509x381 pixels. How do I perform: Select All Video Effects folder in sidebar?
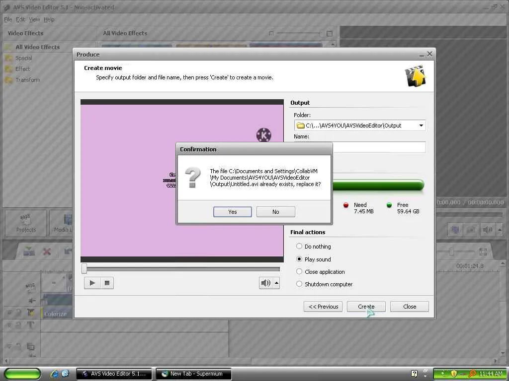click(x=37, y=47)
